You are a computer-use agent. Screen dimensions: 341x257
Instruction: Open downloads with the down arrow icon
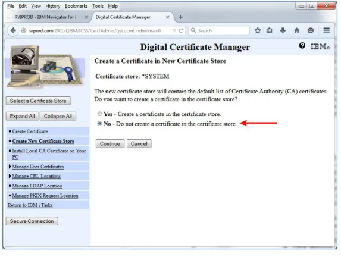283,30
